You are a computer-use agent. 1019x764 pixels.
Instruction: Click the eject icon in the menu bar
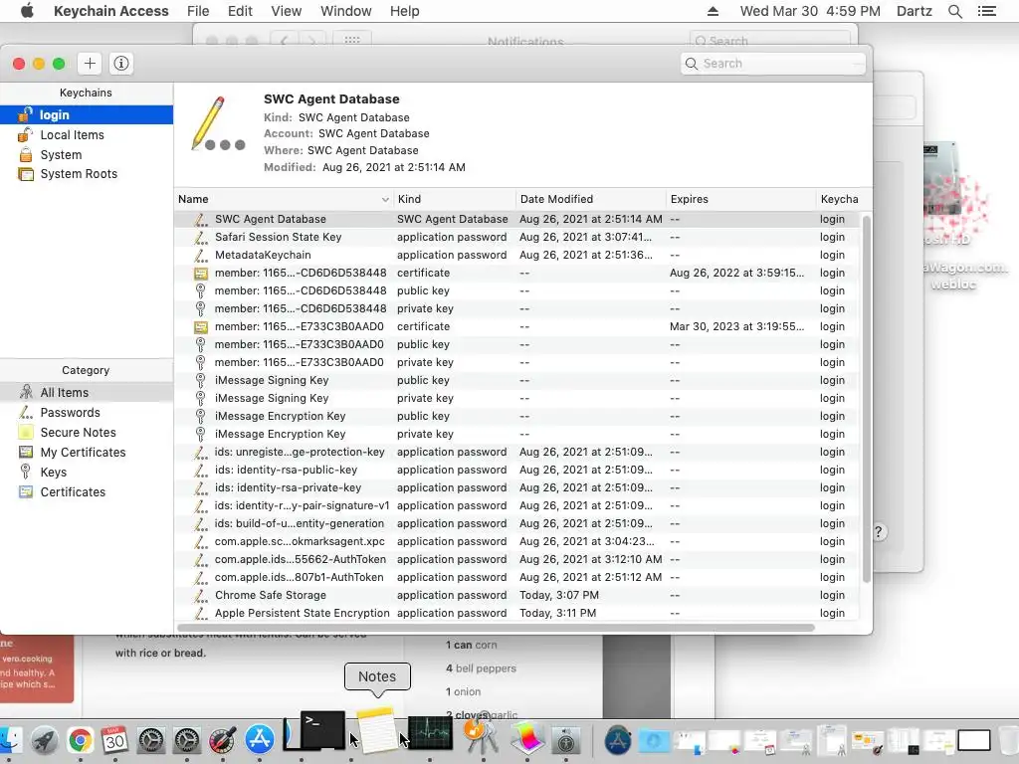pos(713,11)
